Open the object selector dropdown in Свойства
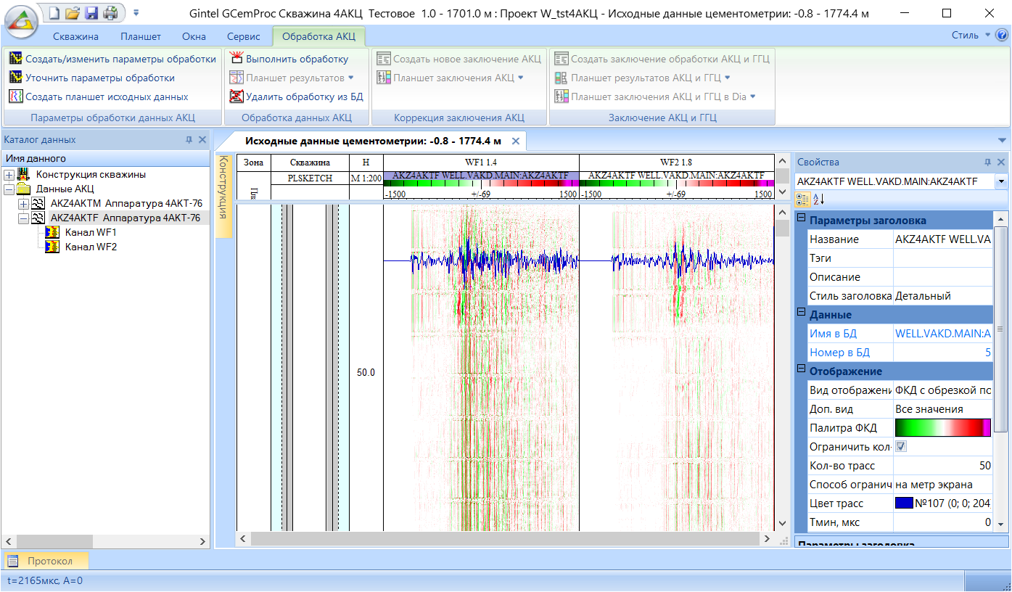This screenshot has height=592, width=1012. tap(1002, 181)
